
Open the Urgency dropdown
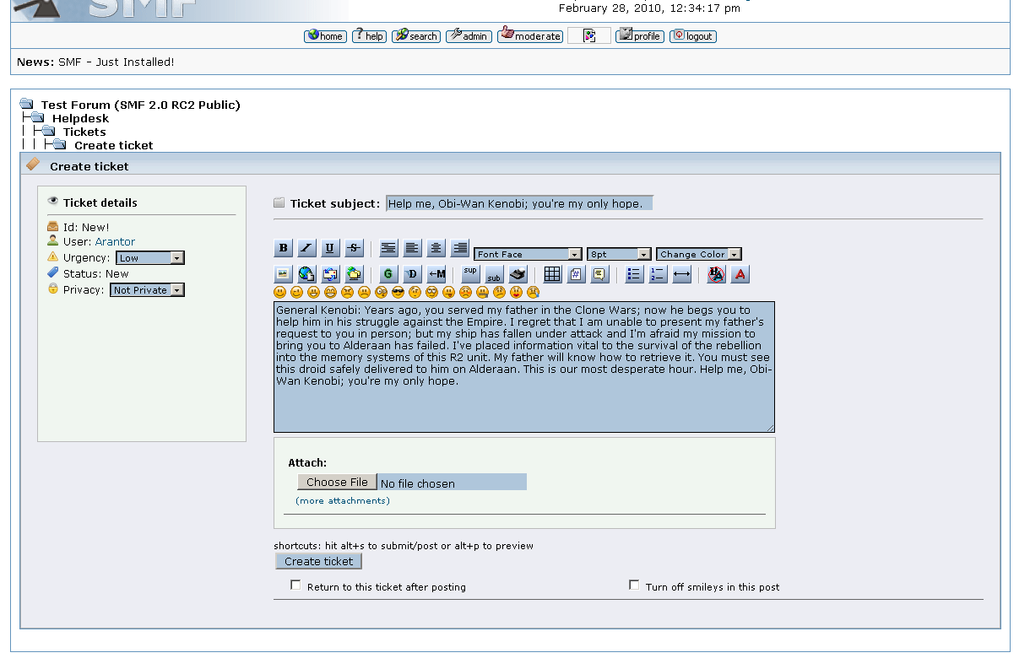150,258
